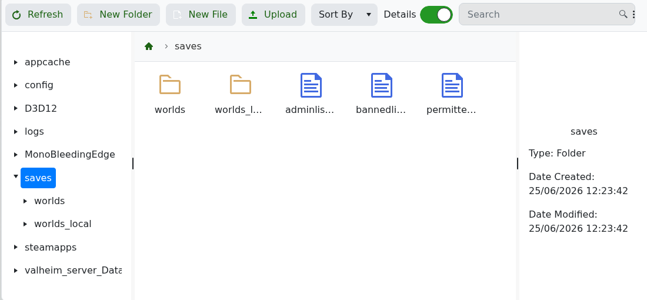
Task: Expand the worlds_local subfolder arrow in tree
Action: click(x=25, y=224)
